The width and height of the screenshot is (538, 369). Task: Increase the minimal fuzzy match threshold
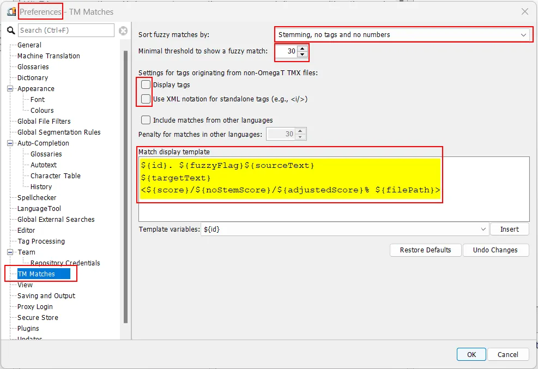pyautogui.click(x=303, y=48)
